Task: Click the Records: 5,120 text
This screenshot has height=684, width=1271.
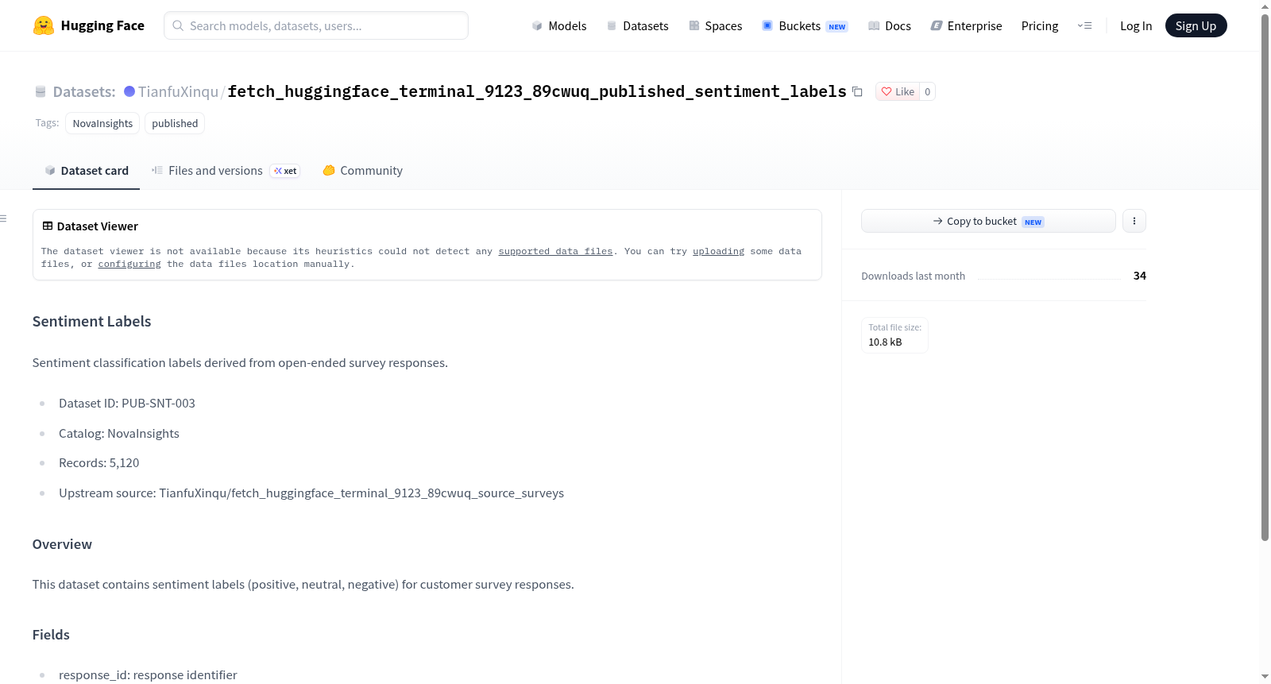Action: (x=99, y=463)
